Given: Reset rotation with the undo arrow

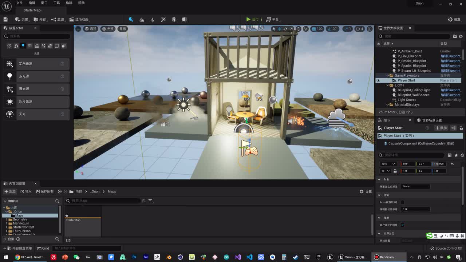Looking at the screenshot, I should tap(452, 164).
